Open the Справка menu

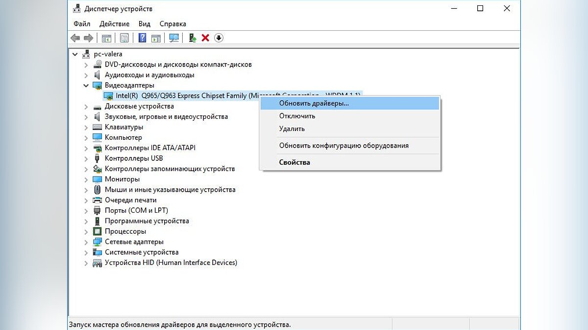[x=172, y=23]
